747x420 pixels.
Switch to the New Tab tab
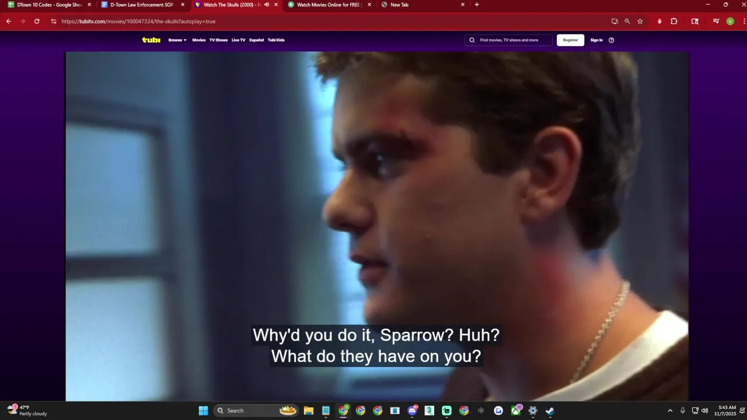tap(422, 5)
